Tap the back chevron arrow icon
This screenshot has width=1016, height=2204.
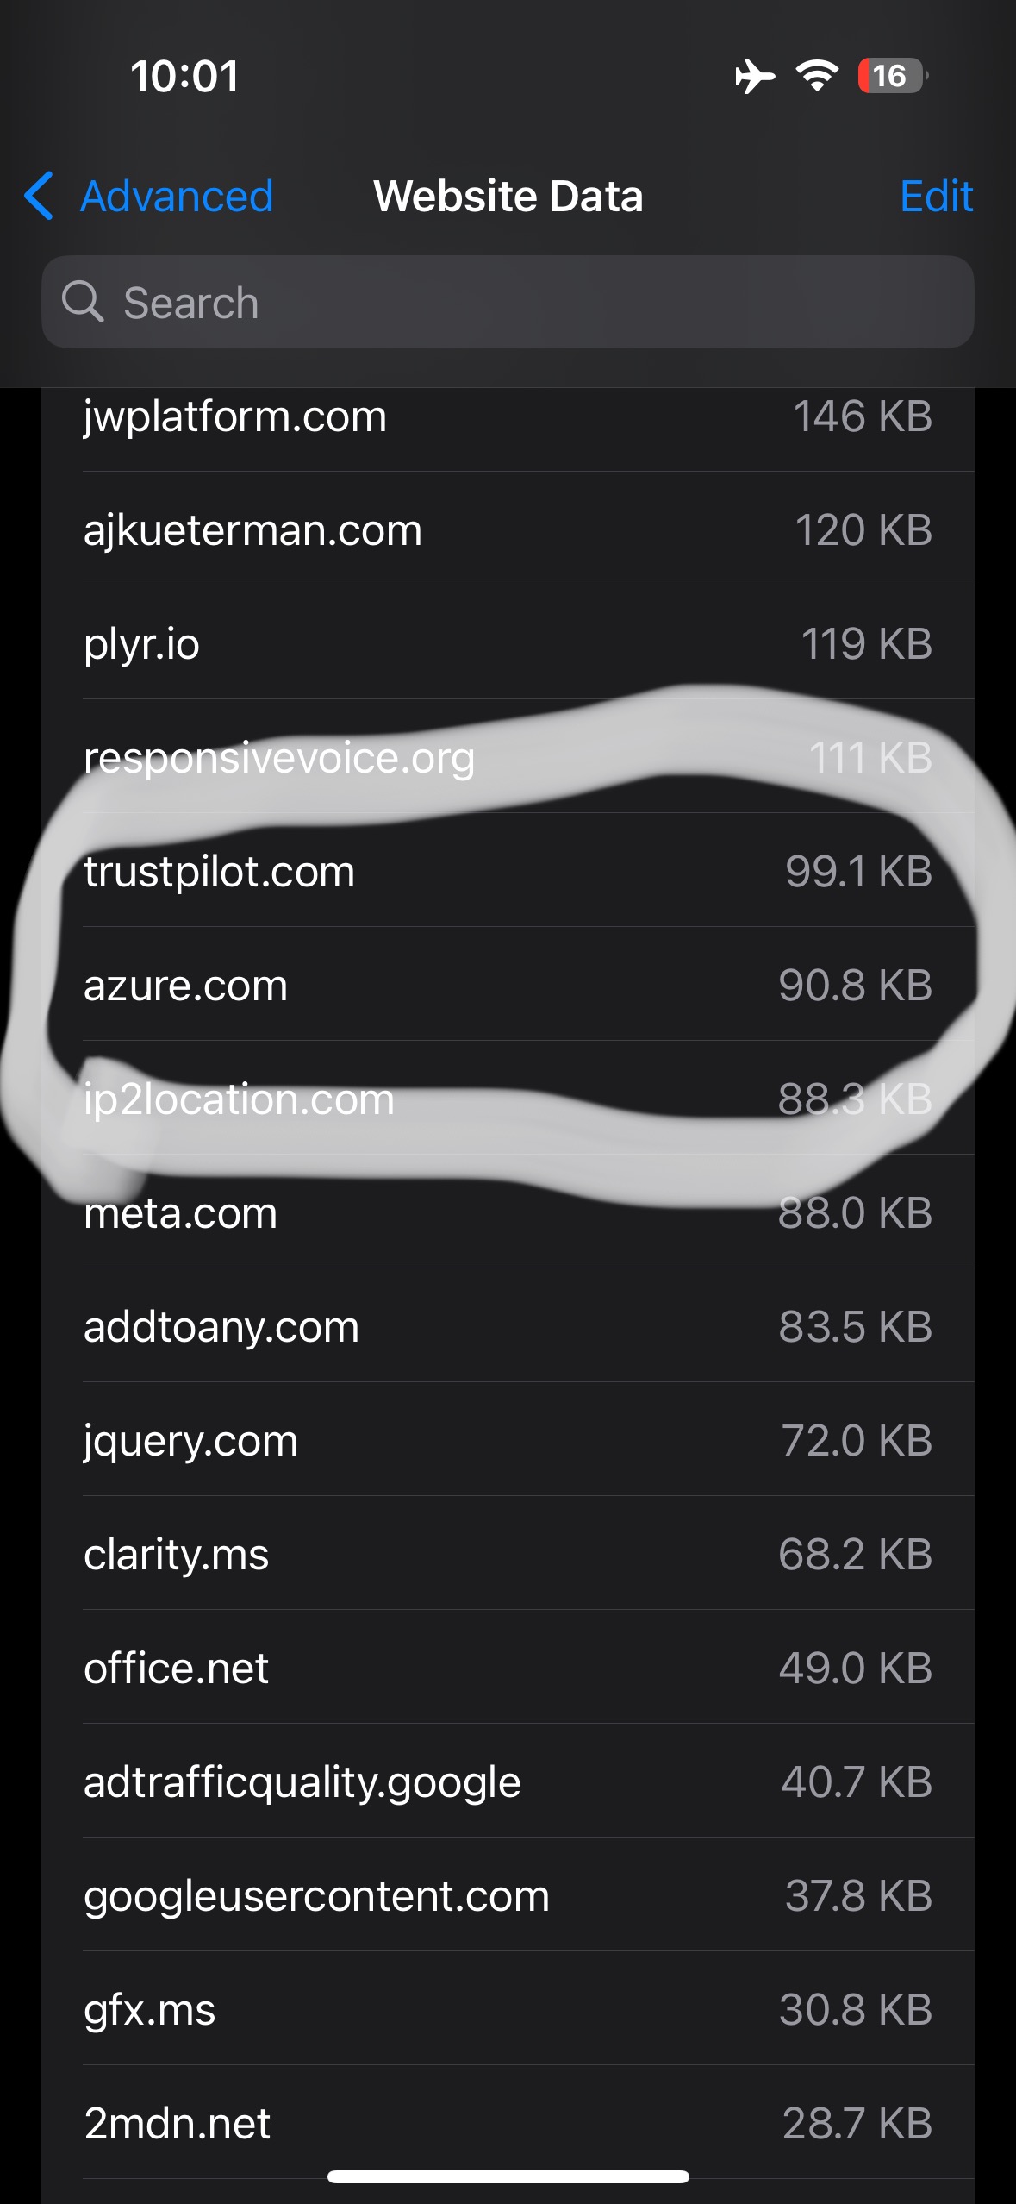click(40, 196)
